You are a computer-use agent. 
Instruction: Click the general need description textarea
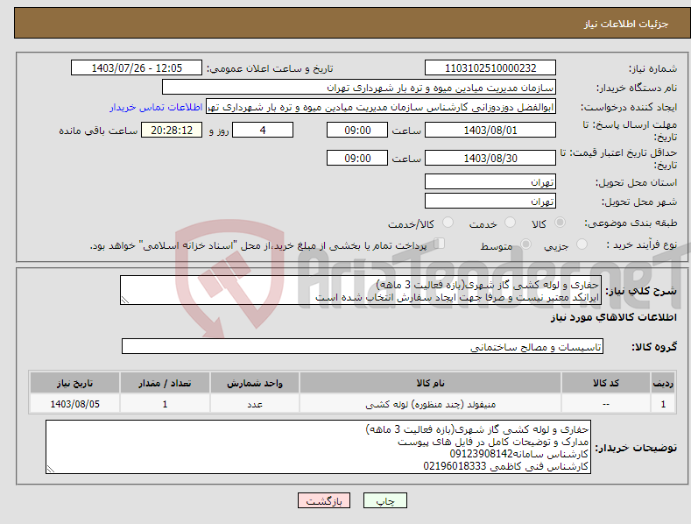click(361, 290)
